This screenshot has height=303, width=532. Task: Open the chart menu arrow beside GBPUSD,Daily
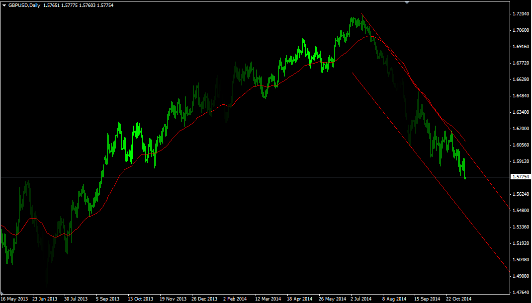4,5
